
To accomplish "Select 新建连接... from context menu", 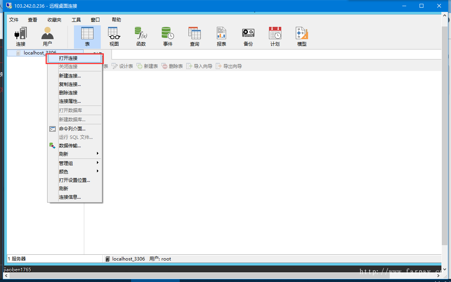I will point(70,76).
